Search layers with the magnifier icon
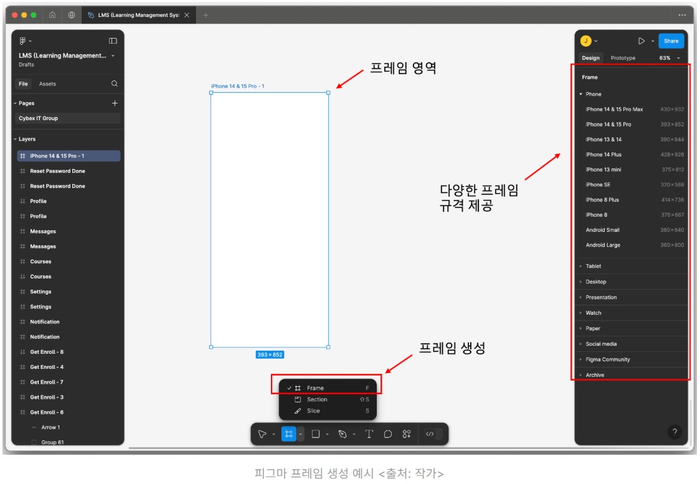Viewport: 700px width, 484px height. pos(115,83)
